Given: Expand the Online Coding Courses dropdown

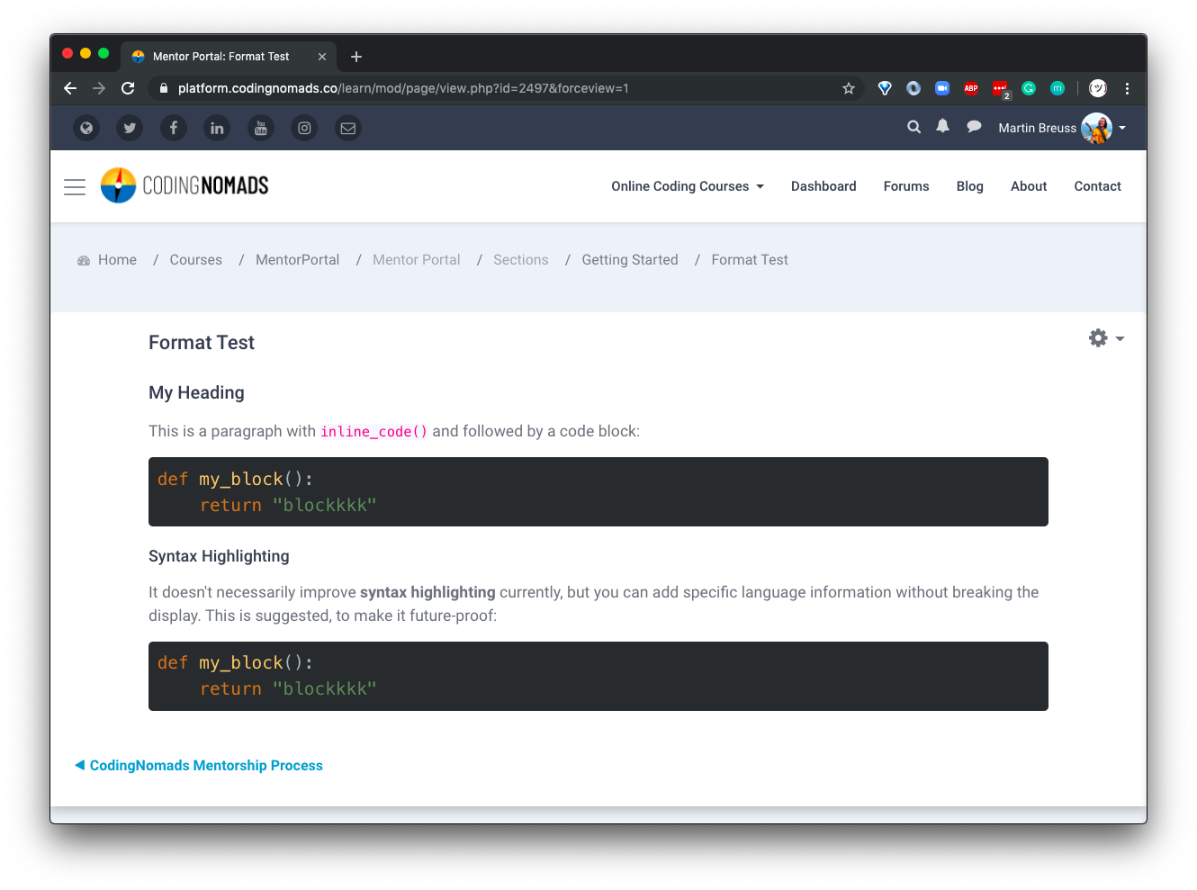Looking at the screenshot, I should tap(687, 186).
